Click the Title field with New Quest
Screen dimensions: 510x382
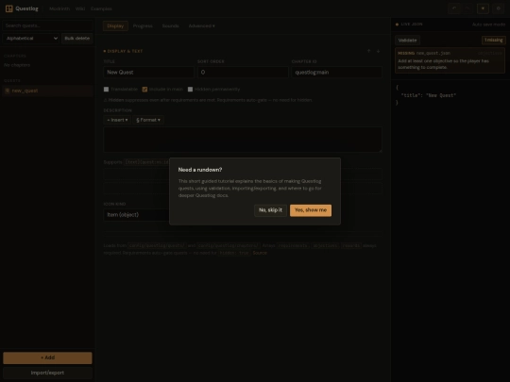click(x=148, y=72)
